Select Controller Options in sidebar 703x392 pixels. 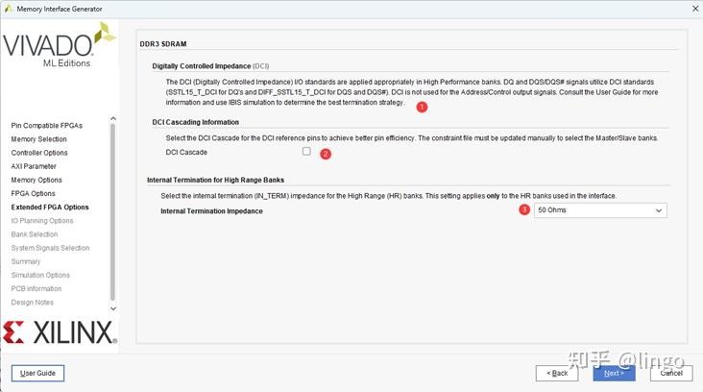[x=39, y=153]
